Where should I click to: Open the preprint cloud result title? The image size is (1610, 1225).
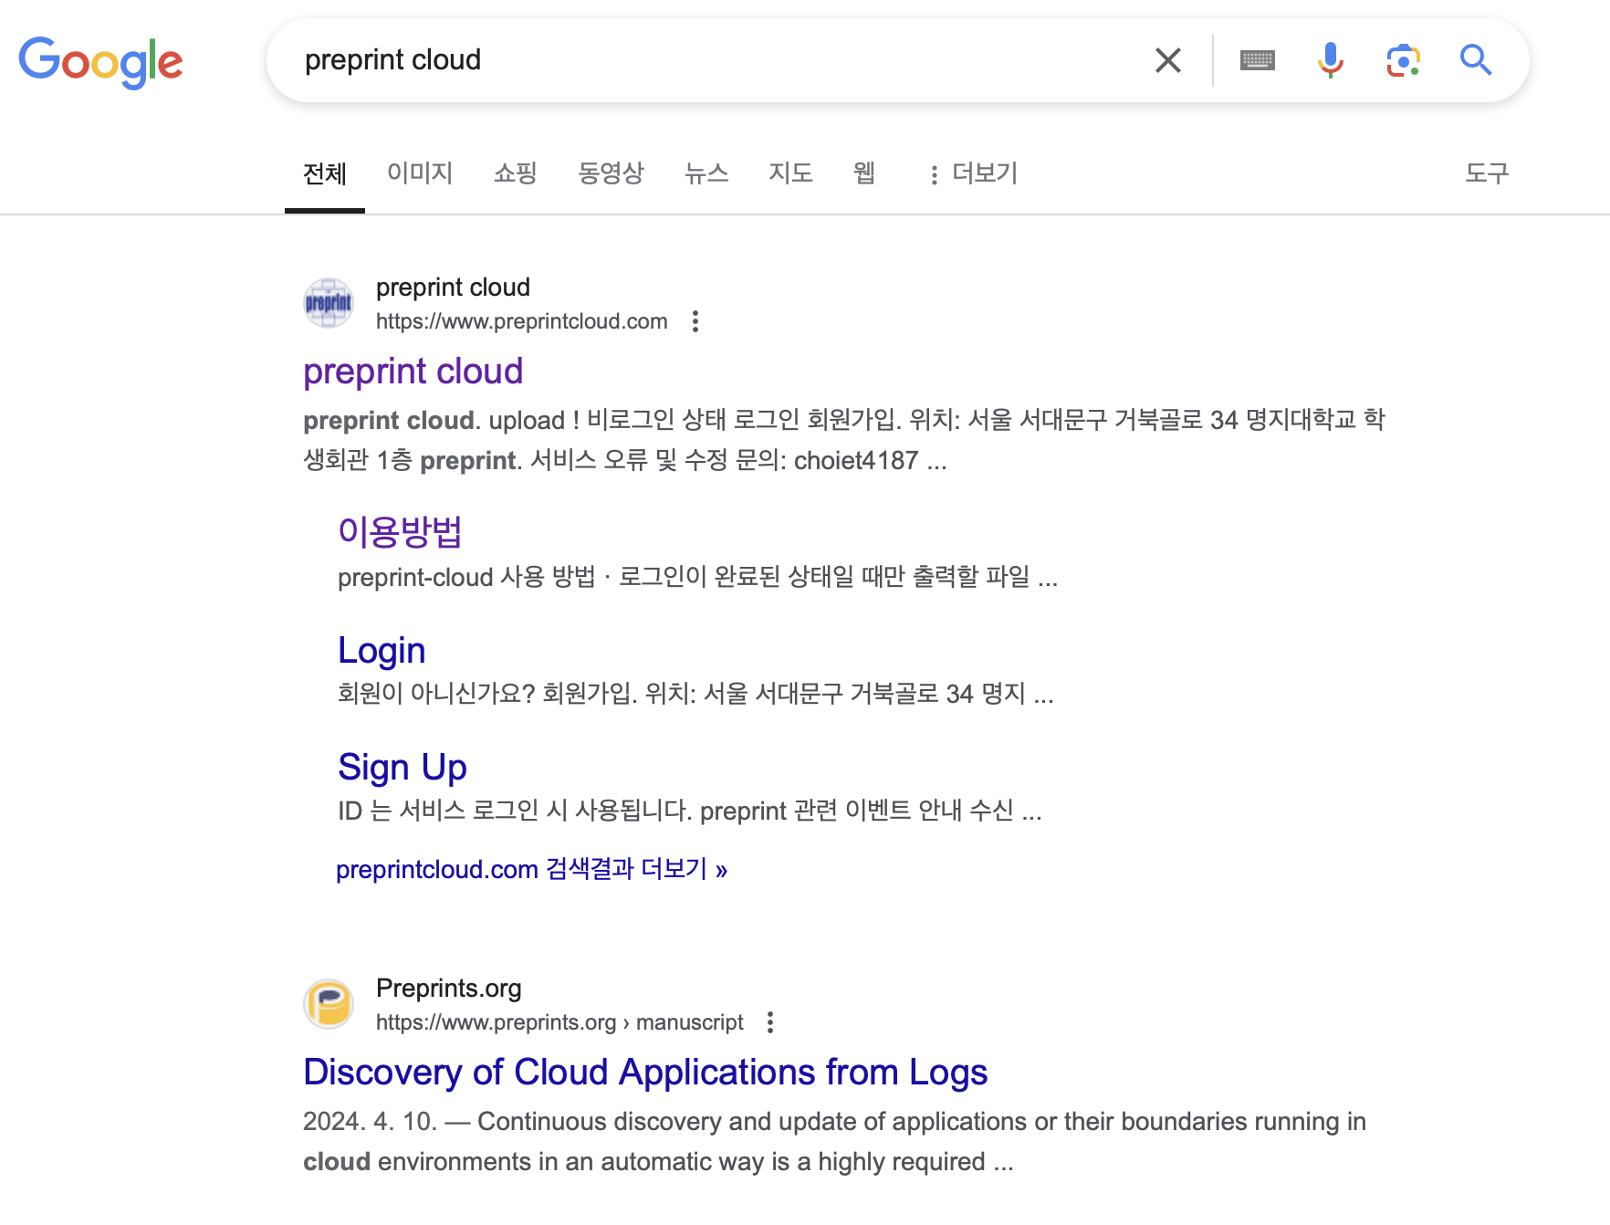click(x=413, y=372)
